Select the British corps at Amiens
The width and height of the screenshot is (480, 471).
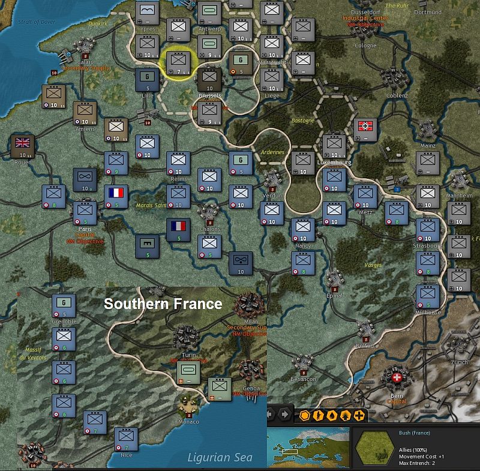point(85,113)
